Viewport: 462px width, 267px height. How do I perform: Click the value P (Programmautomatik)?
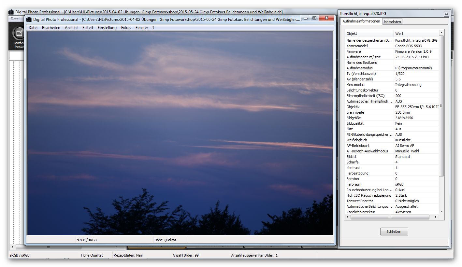pyautogui.click(x=413, y=68)
